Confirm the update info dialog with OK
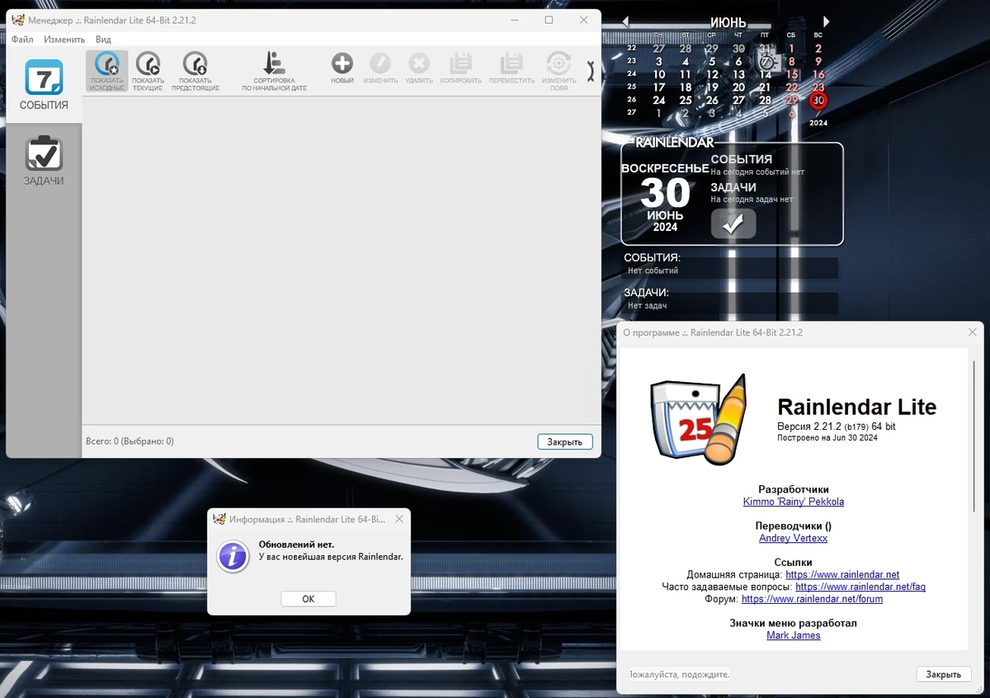 pos(309,599)
